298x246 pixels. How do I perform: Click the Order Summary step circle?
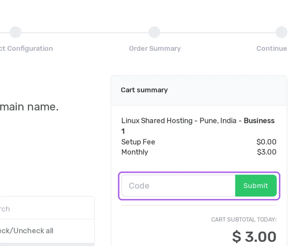tap(154, 32)
